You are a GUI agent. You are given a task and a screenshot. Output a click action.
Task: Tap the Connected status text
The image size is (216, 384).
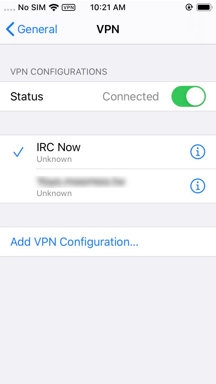[x=131, y=96]
